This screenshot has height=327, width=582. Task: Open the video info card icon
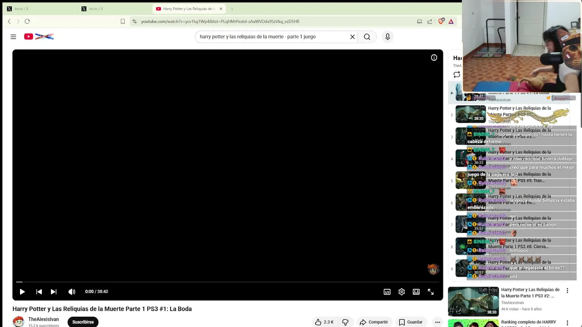pyautogui.click(x=434, y=58)
